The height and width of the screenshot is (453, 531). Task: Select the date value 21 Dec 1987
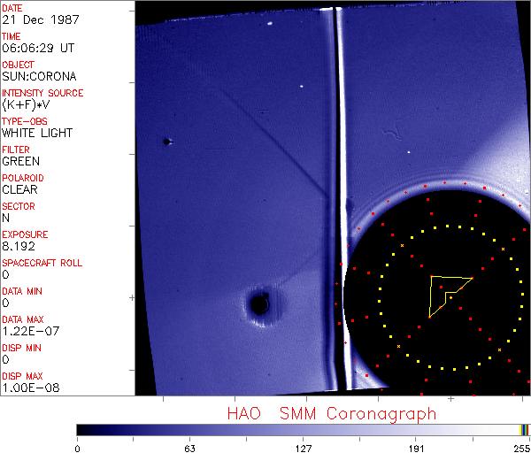41,19
